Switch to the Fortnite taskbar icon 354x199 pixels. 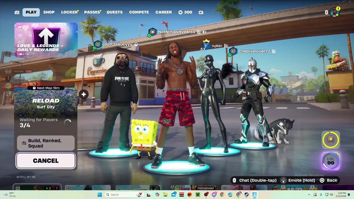[254, 195]
